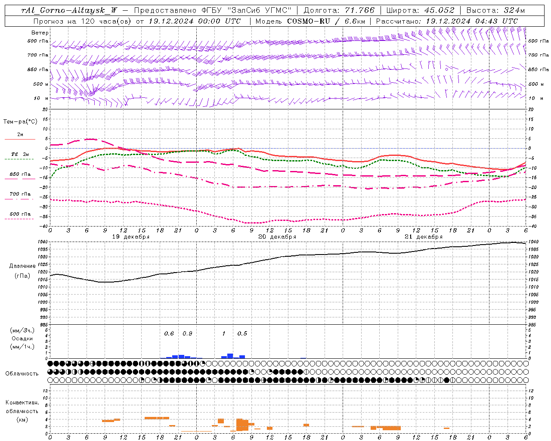Click the rAl_Gorno-Altaysk_W station title

(69, 10)
